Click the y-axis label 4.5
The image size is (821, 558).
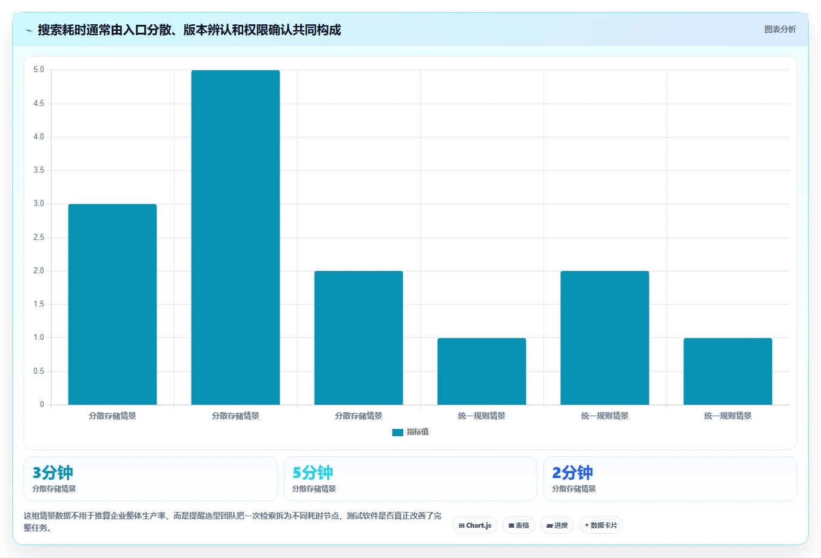39,104
